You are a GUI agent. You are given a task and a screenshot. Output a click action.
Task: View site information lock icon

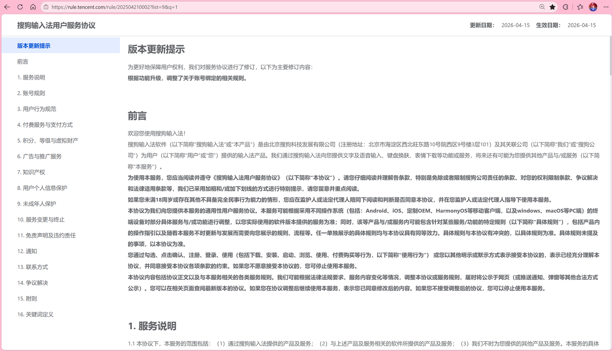[x=46, y=7]
